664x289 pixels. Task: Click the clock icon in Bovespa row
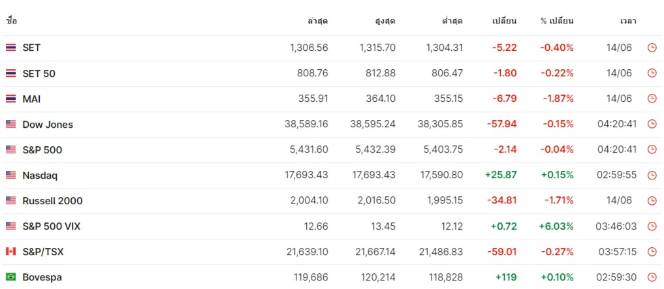click(652, 277)
